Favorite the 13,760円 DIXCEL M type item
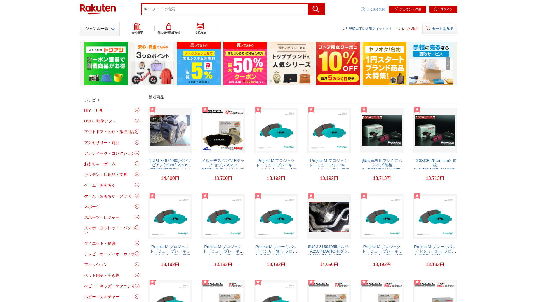Viewport: 537px width, 302px height. [x=205, y=110]
